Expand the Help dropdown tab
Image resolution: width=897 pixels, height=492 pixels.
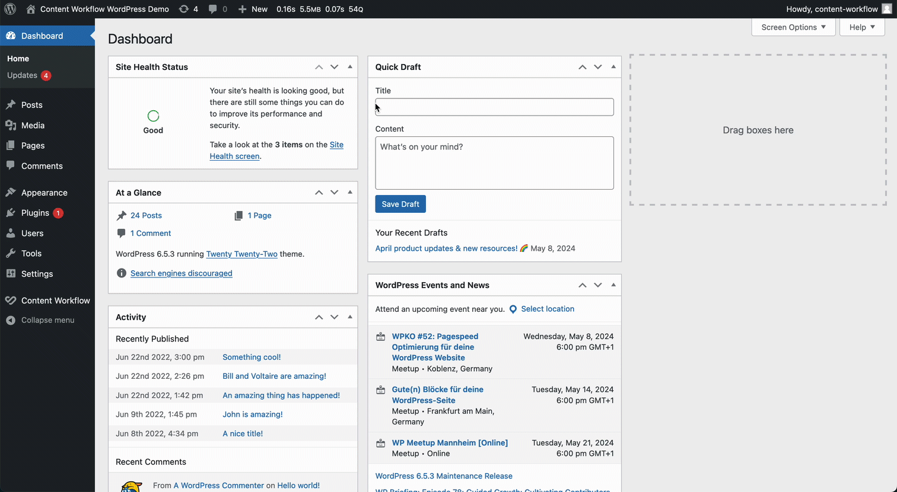click(x=861, y=27)
